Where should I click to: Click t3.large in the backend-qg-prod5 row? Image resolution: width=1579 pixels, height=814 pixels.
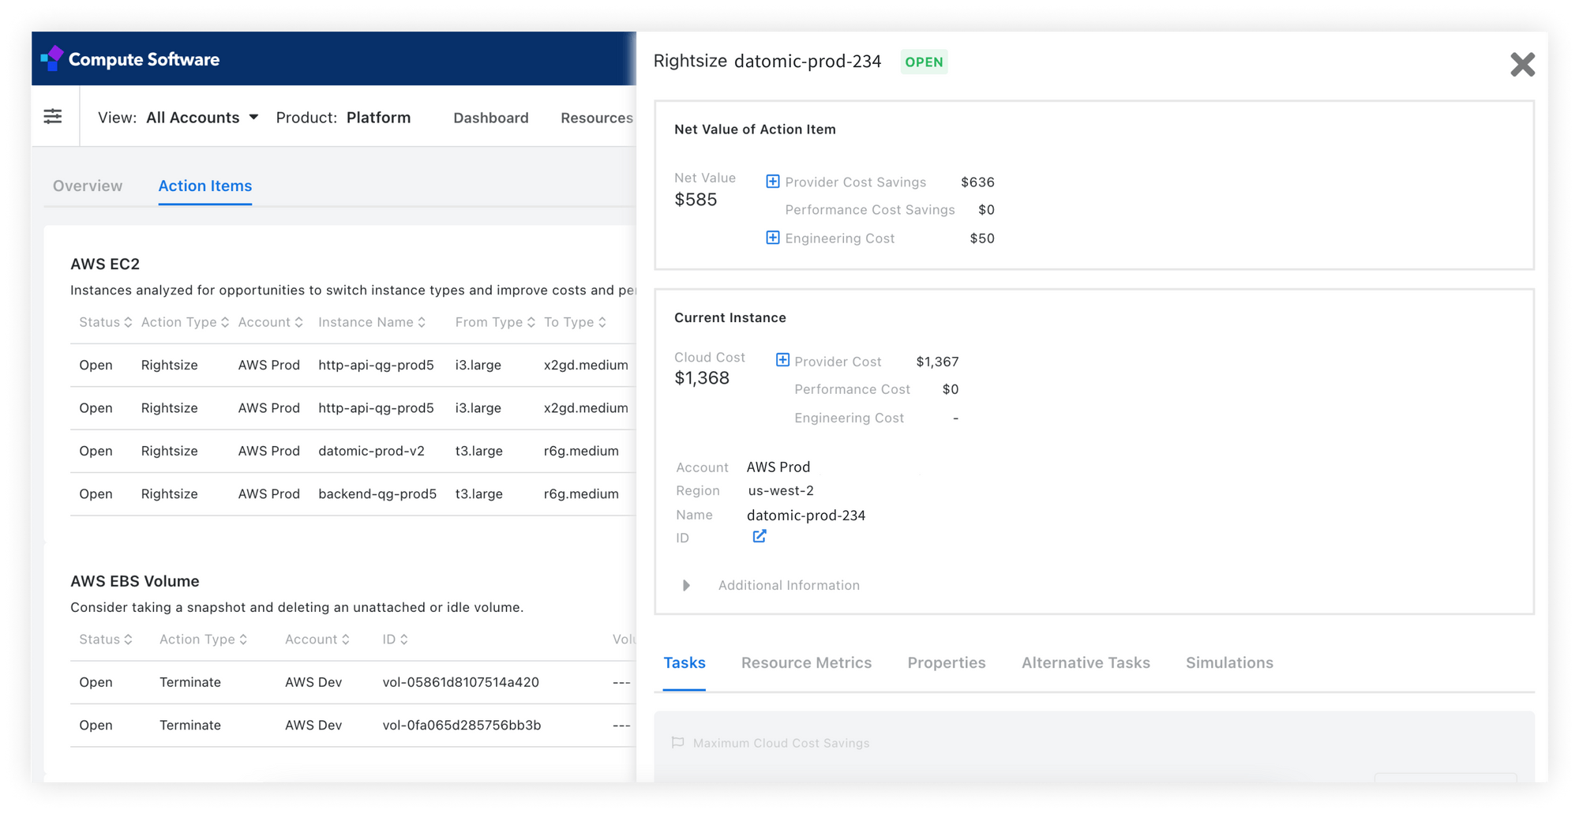[479, 494]
